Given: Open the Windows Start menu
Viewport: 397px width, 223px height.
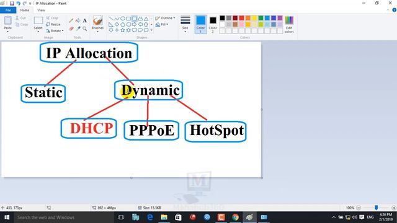Looking at the screenshot, I should pyautogui.click(x=7, y=217).
